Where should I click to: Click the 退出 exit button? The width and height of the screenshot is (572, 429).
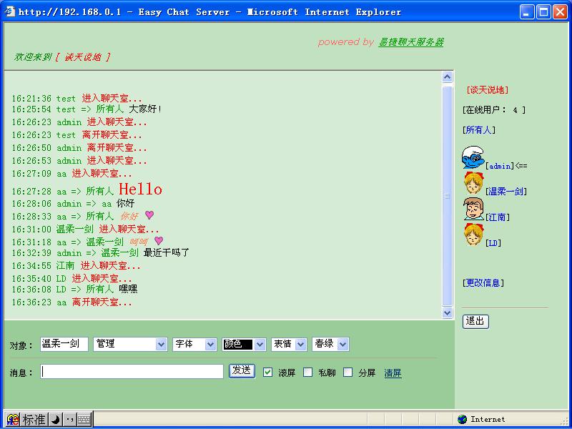(475, 321)
